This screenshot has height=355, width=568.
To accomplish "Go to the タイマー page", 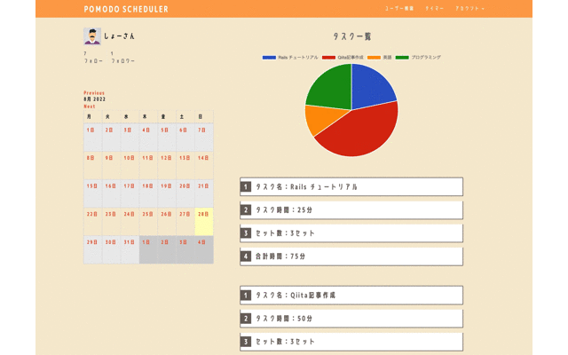I will click(x=434, y=8).
